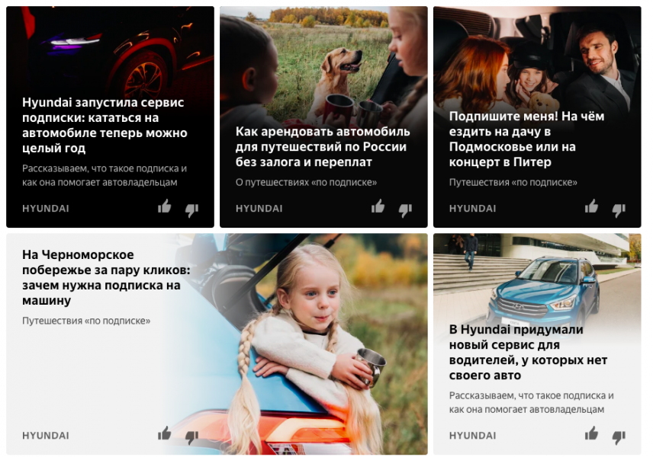
Task: Like the Черноморское побережье article card
Action: pyautogui.click(x=165, y=433)
